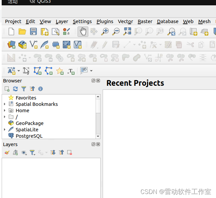Select Favorites in the Browser tree

click(x=26, y=98)
